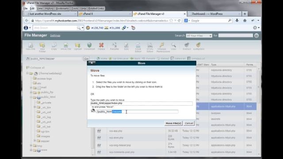Open the File menu
The width and height of the screenshot is (283, 159).
coord(25,8)
